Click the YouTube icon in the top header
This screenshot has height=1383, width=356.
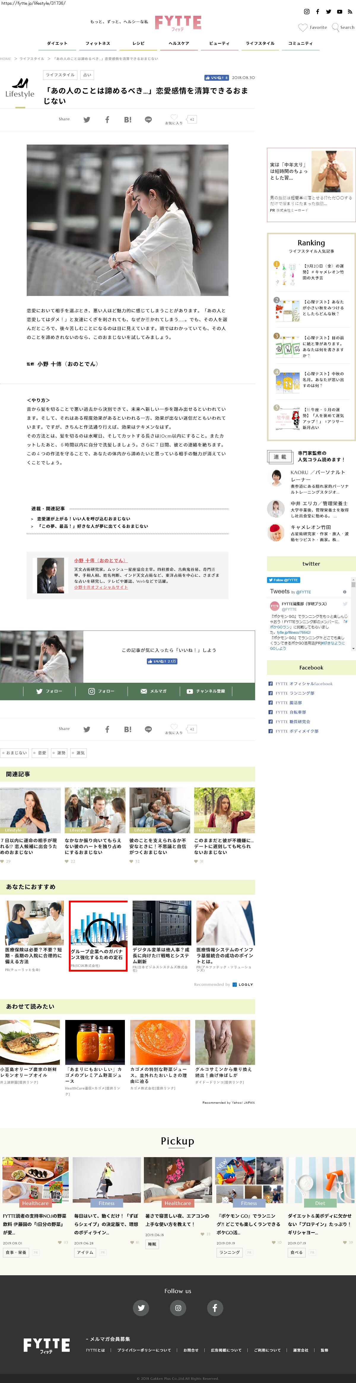[x=339, y=11]
